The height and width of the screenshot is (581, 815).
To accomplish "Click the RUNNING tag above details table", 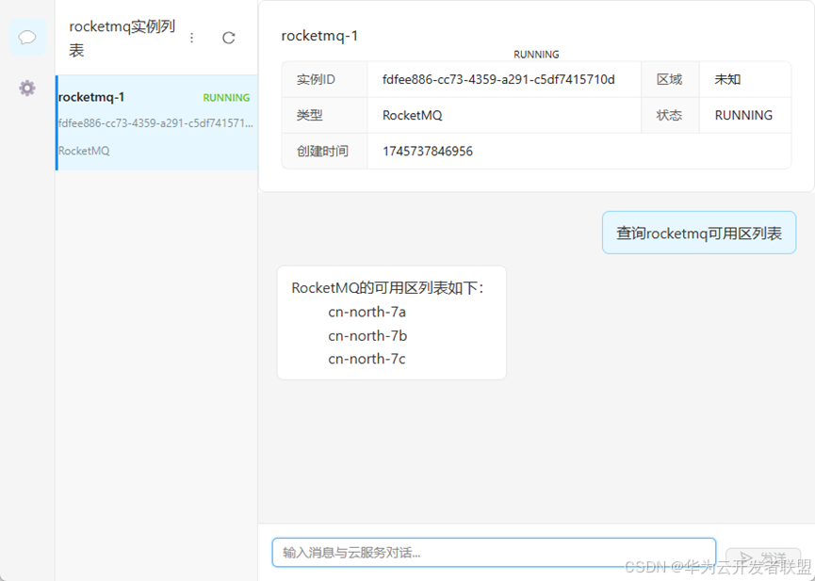I will (x=536, y=55).
